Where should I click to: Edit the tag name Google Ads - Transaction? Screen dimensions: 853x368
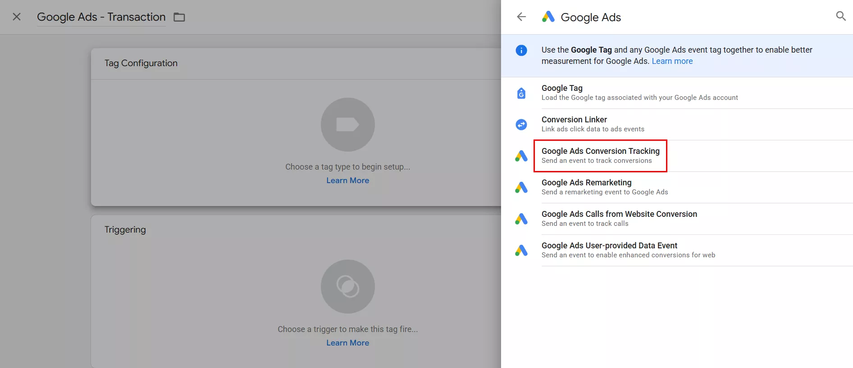pos(101,17)
